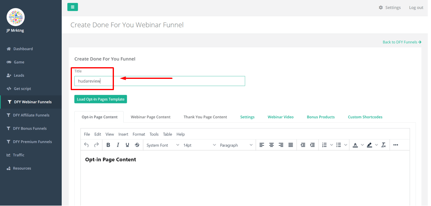Open the 14pt font size dropdown
This screenshot has width=431, height=206.
(x=200, y=145)
